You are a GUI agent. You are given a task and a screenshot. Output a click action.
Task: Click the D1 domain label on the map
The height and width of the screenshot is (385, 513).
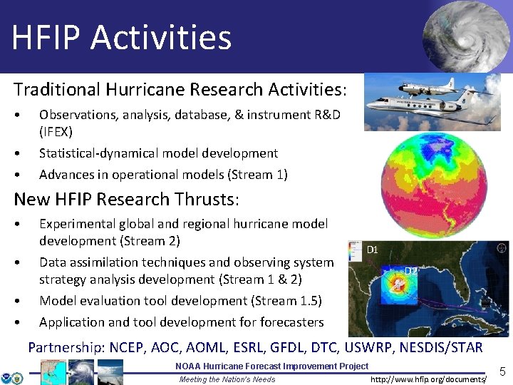click(373, 250)
